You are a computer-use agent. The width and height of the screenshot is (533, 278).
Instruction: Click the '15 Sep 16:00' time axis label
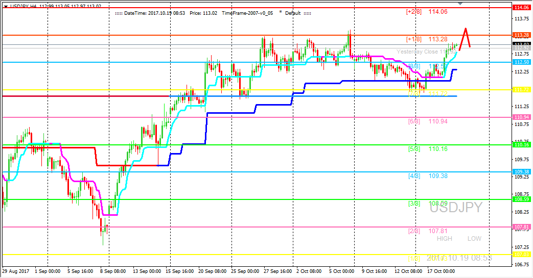(179, 271)
